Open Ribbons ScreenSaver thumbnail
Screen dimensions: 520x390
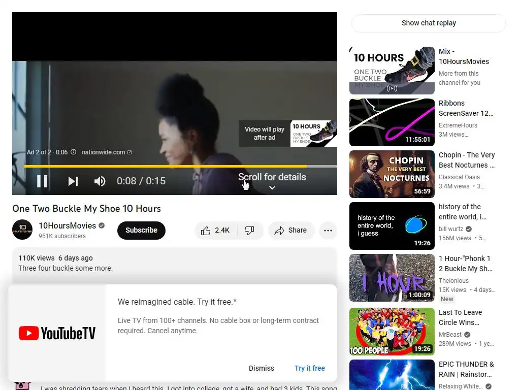[x=392, y=122]
